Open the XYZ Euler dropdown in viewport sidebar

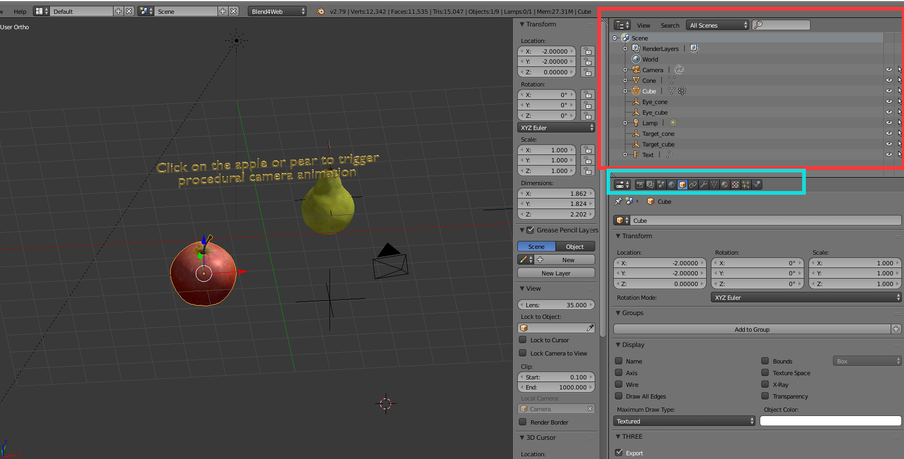(x=556, y=128)
